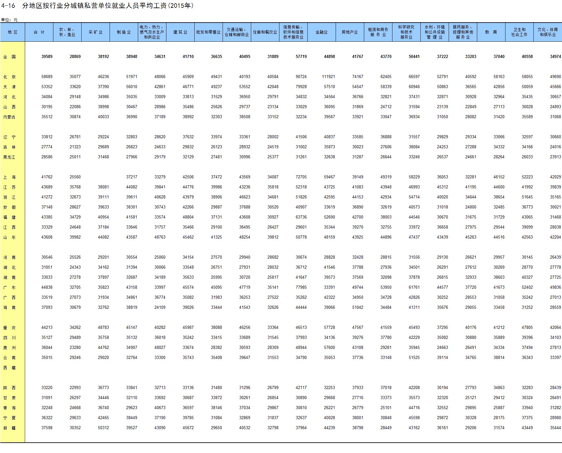Select the 全国 row label
Image resolution: width=562 pixels, height=453 pixels.
[x=9, y=57]
